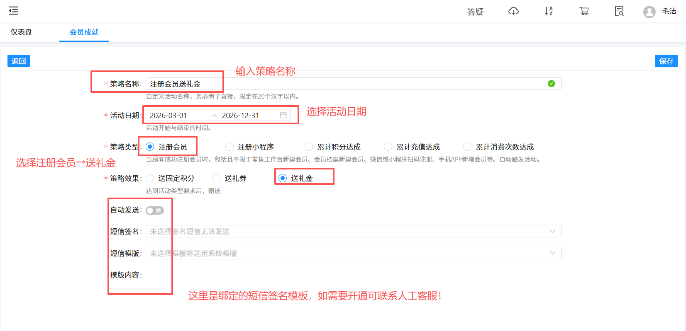The image size is (686, 331).
Task: Choose the 累计积分达成 strategy type
Action: (309, 147)
